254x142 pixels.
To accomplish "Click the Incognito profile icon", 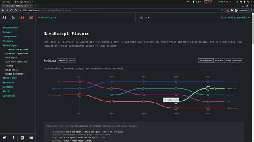I will pos(236,11).
